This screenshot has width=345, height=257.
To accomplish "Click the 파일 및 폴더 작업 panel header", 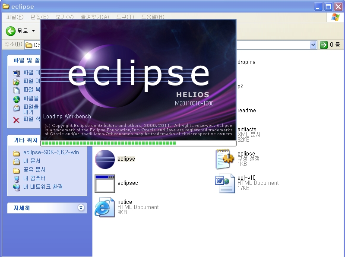I will pyautogui.click(x=24, y=60).
